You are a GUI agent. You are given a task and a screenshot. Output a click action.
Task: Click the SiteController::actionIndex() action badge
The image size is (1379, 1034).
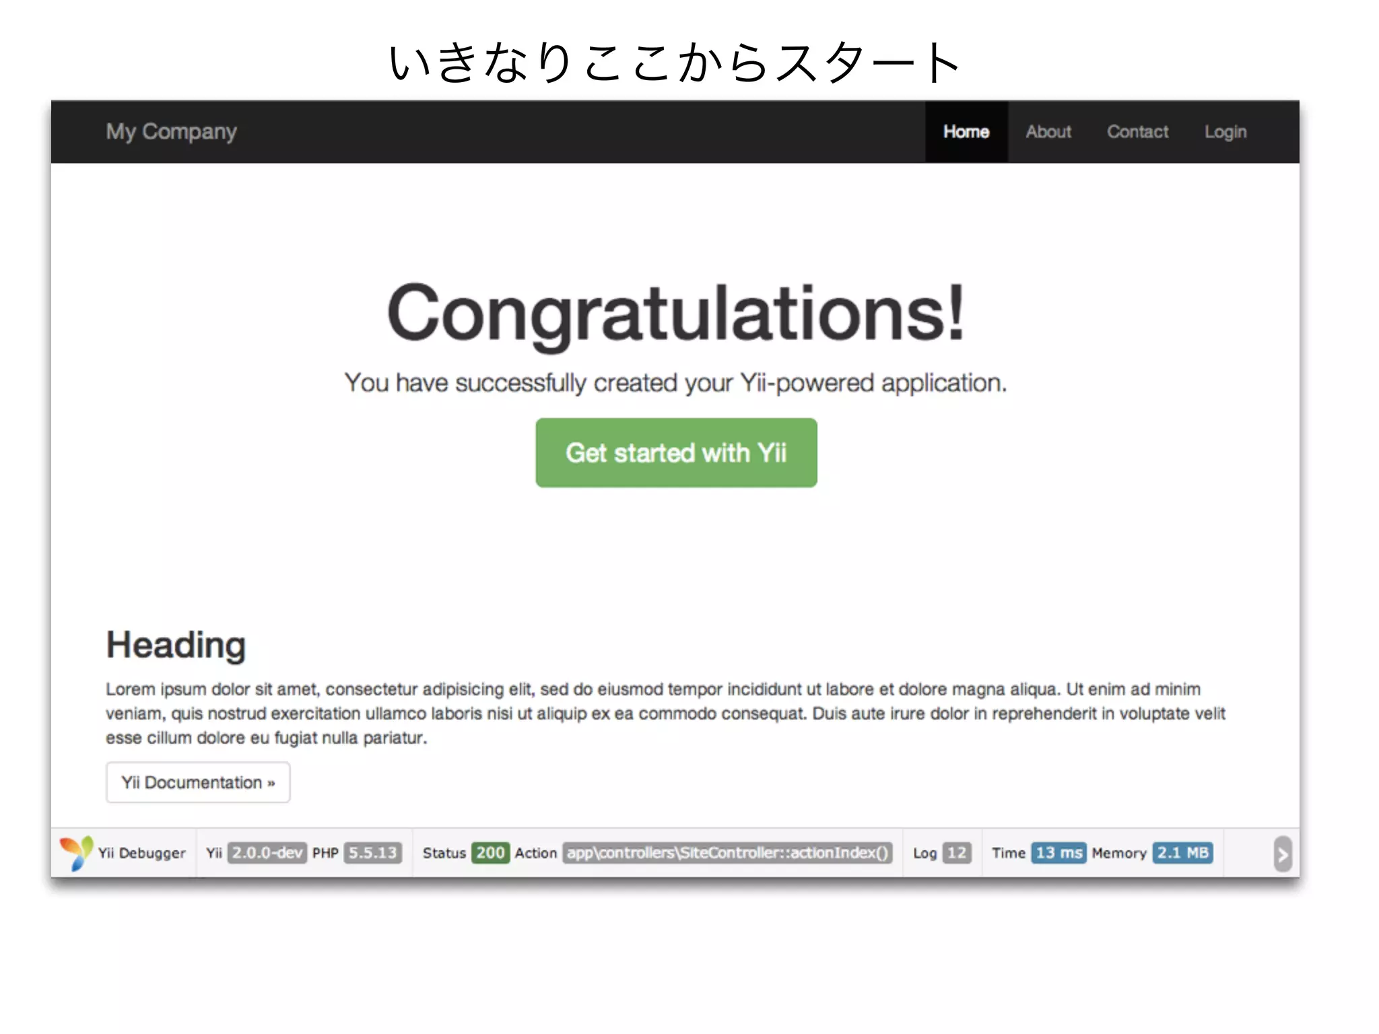point(727,853)
